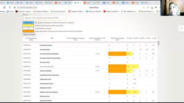The height and width of the screenshot is (103, 184).
Task: Click the Регистрационный номер column header
Action: pyautogui.click(x=31, y=39)
